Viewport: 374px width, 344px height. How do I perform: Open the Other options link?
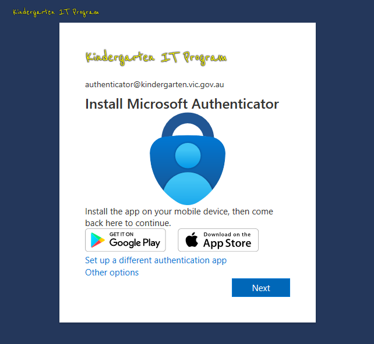click(x=112, y=273)
